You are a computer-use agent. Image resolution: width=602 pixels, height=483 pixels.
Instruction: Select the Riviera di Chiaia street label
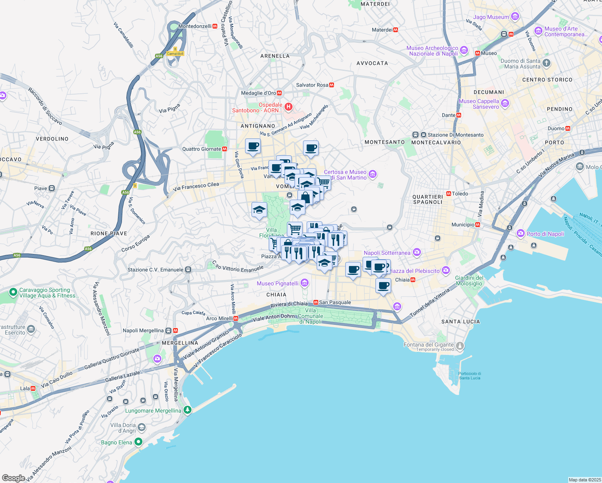point(289,305)
